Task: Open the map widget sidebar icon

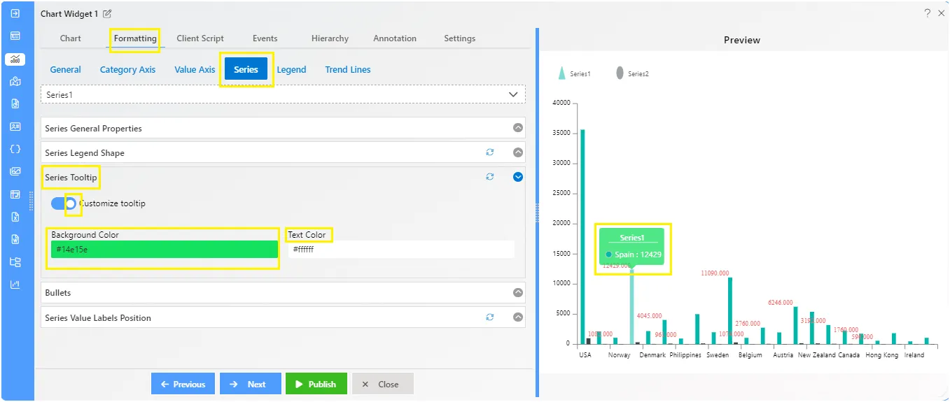Action: point(15,81)
